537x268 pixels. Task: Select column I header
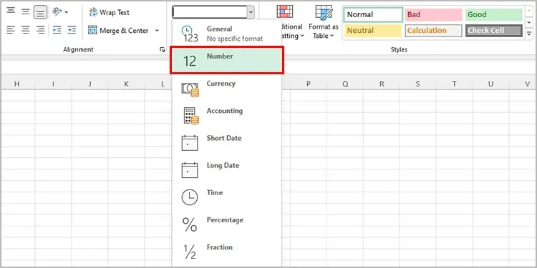pos(53,84)
